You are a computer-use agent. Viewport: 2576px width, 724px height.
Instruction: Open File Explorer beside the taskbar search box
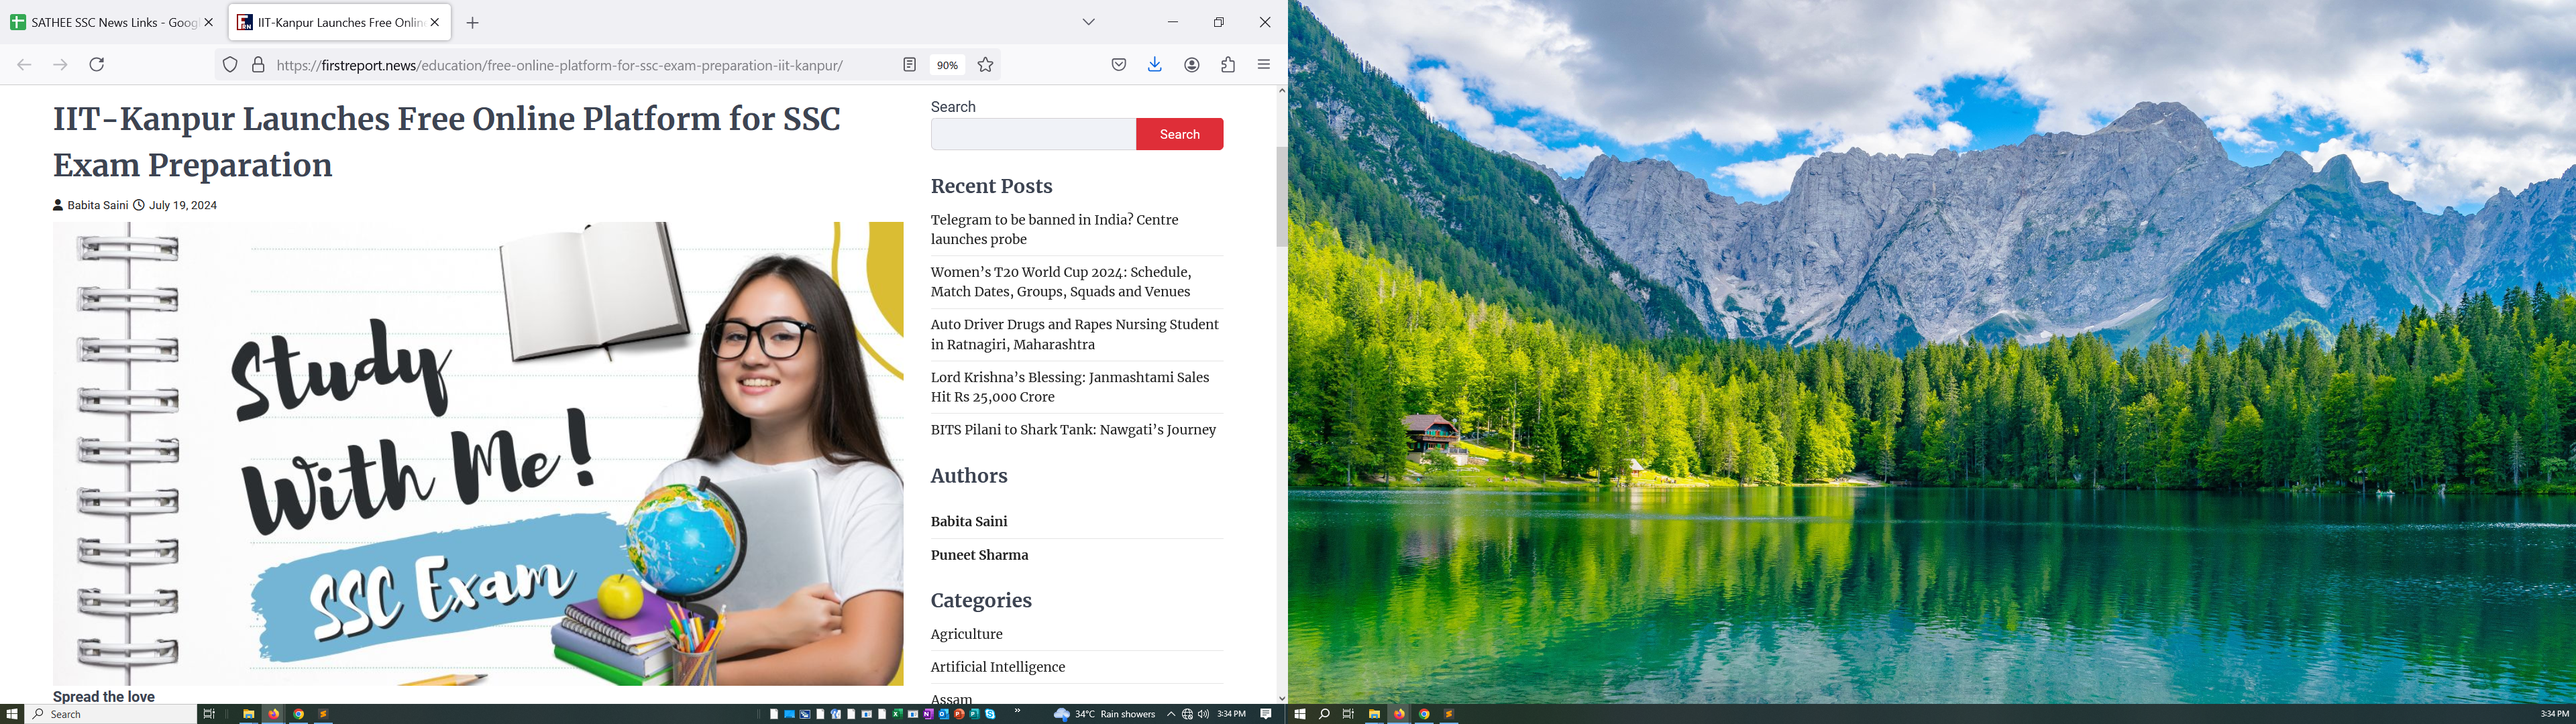coord(249,714)
